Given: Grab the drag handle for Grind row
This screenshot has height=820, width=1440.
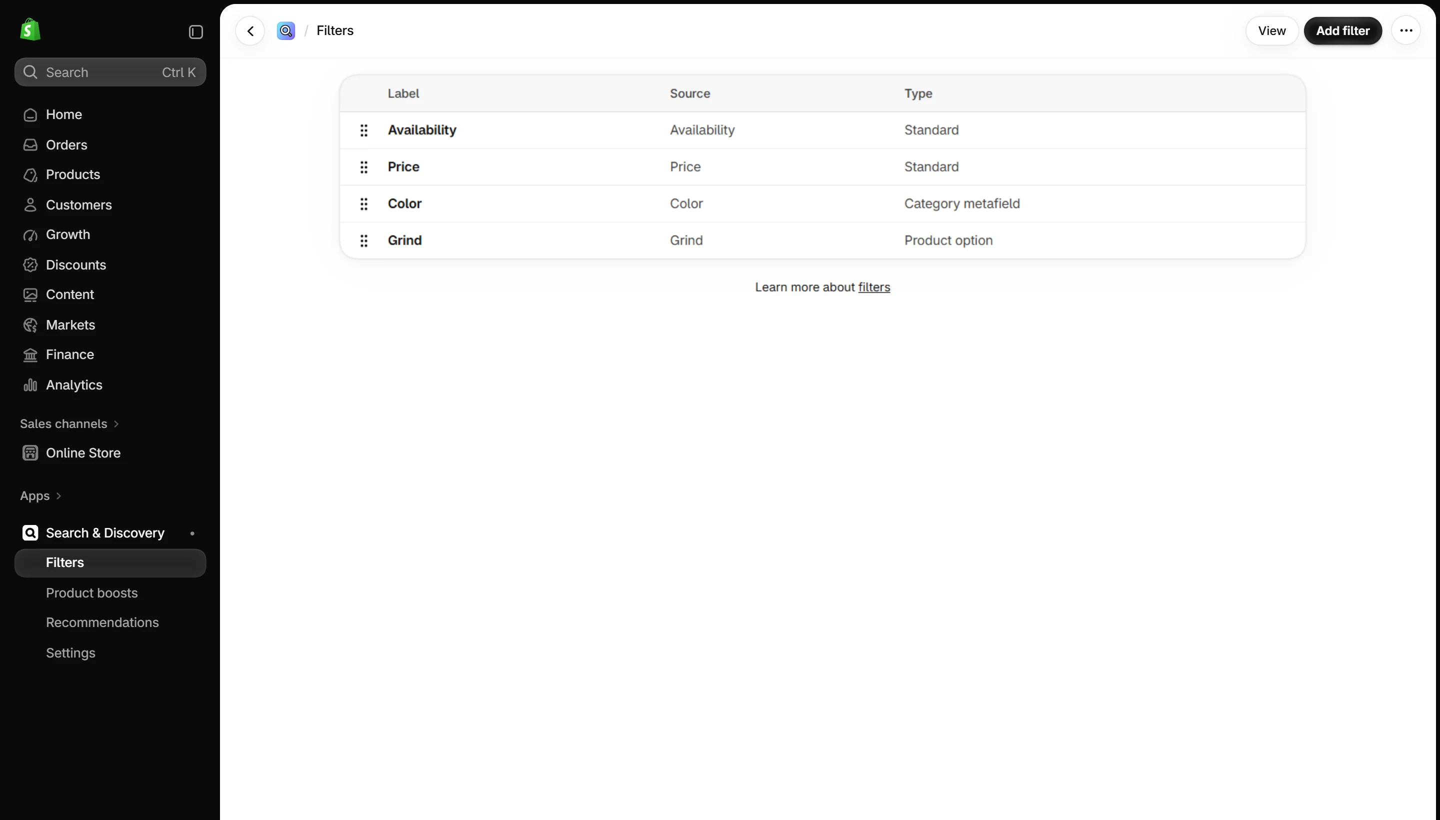Looking at the screenshot, I should pos(364,241).
